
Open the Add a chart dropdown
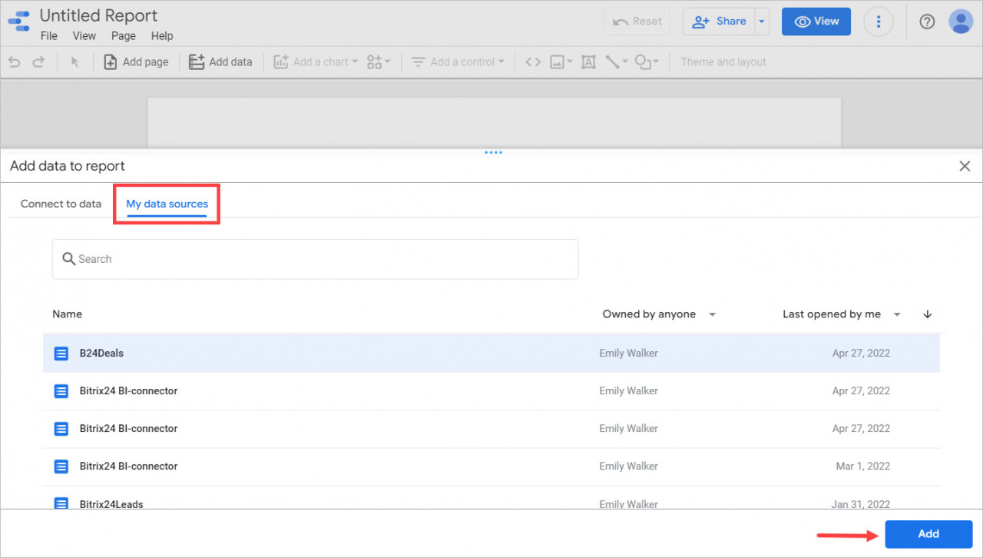316,62
